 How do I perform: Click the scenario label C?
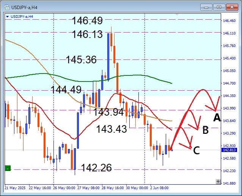[196, 151]
